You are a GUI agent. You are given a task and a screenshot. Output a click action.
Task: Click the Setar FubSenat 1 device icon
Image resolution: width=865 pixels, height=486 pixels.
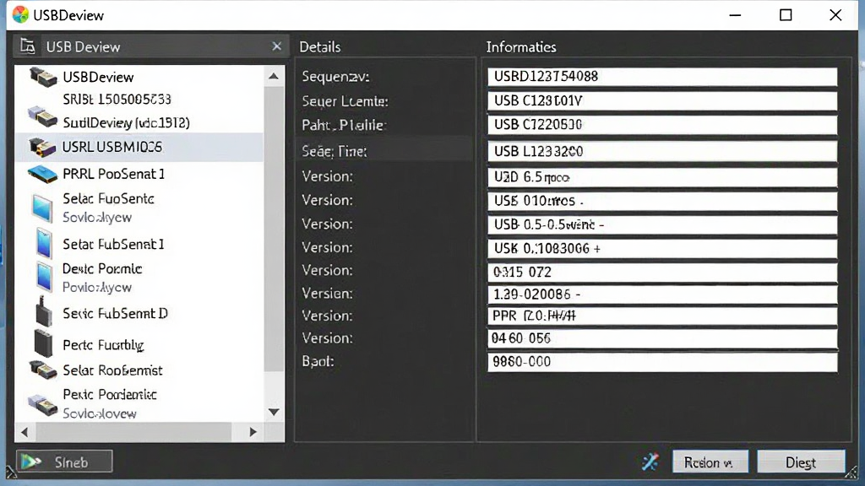44,244
